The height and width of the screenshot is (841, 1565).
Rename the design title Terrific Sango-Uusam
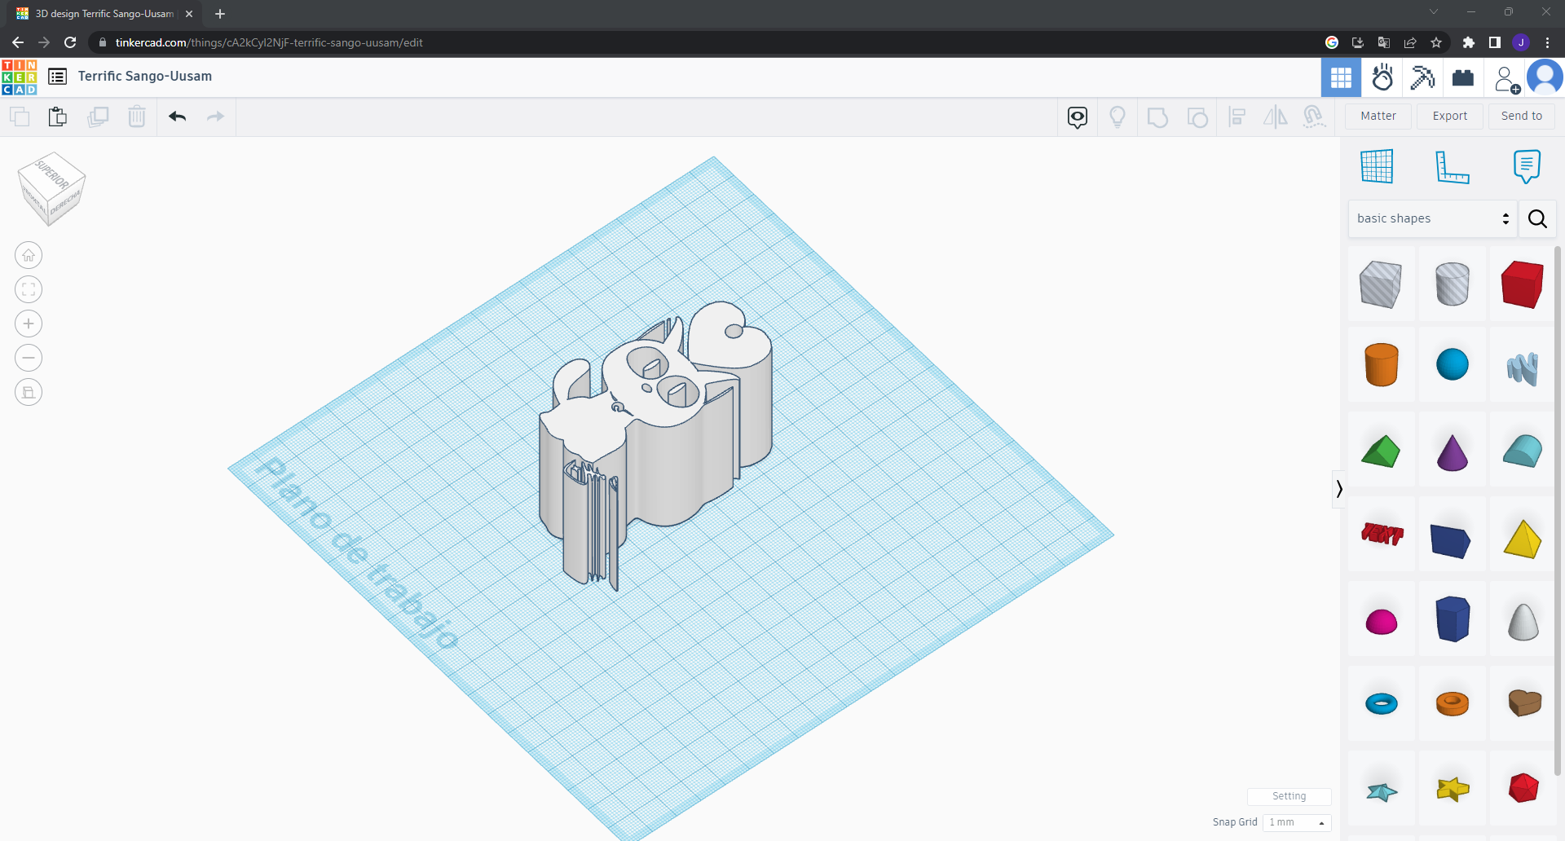pos(145,76)
